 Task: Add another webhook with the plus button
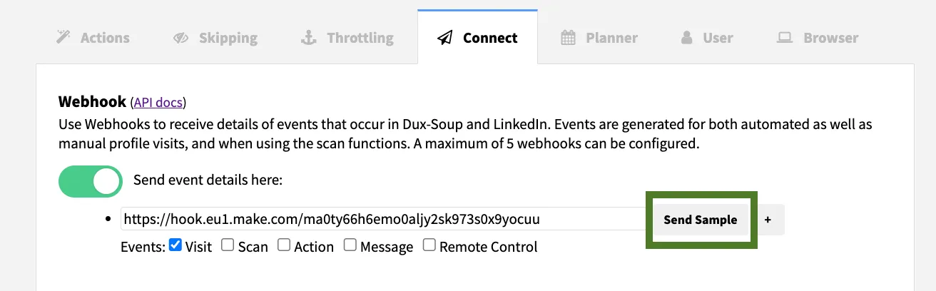(x=768, y=220)
